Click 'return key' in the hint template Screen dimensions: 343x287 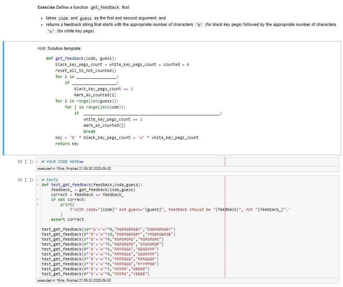67,144
